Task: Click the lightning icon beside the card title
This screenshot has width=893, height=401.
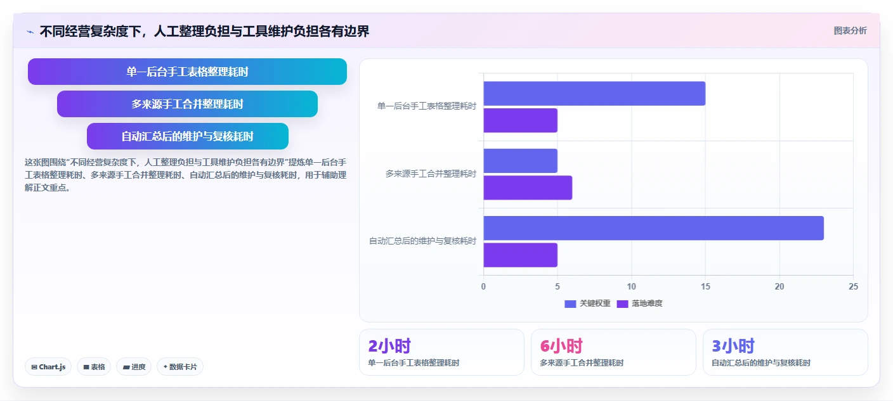Action: (30, 32)
